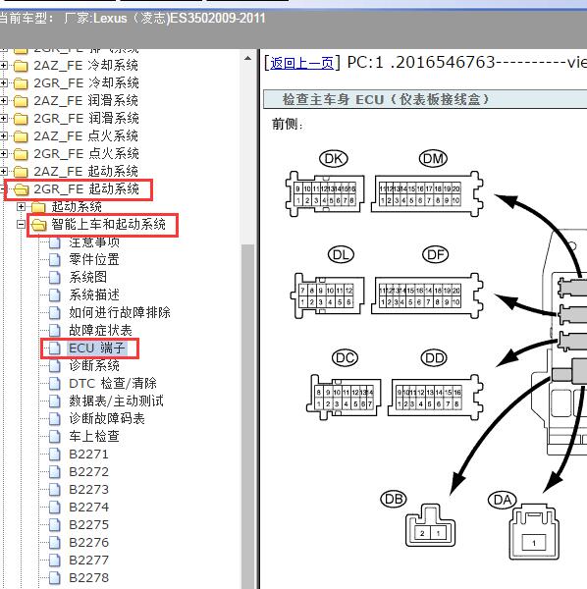Click document icon beside 车上检查

point(55,437)
